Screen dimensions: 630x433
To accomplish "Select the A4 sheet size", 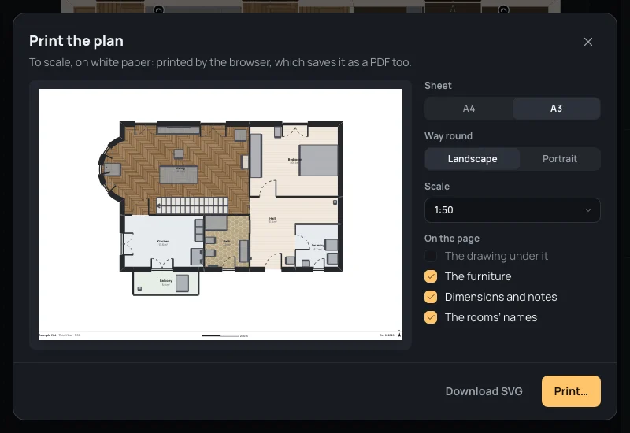I will (469, 109).
